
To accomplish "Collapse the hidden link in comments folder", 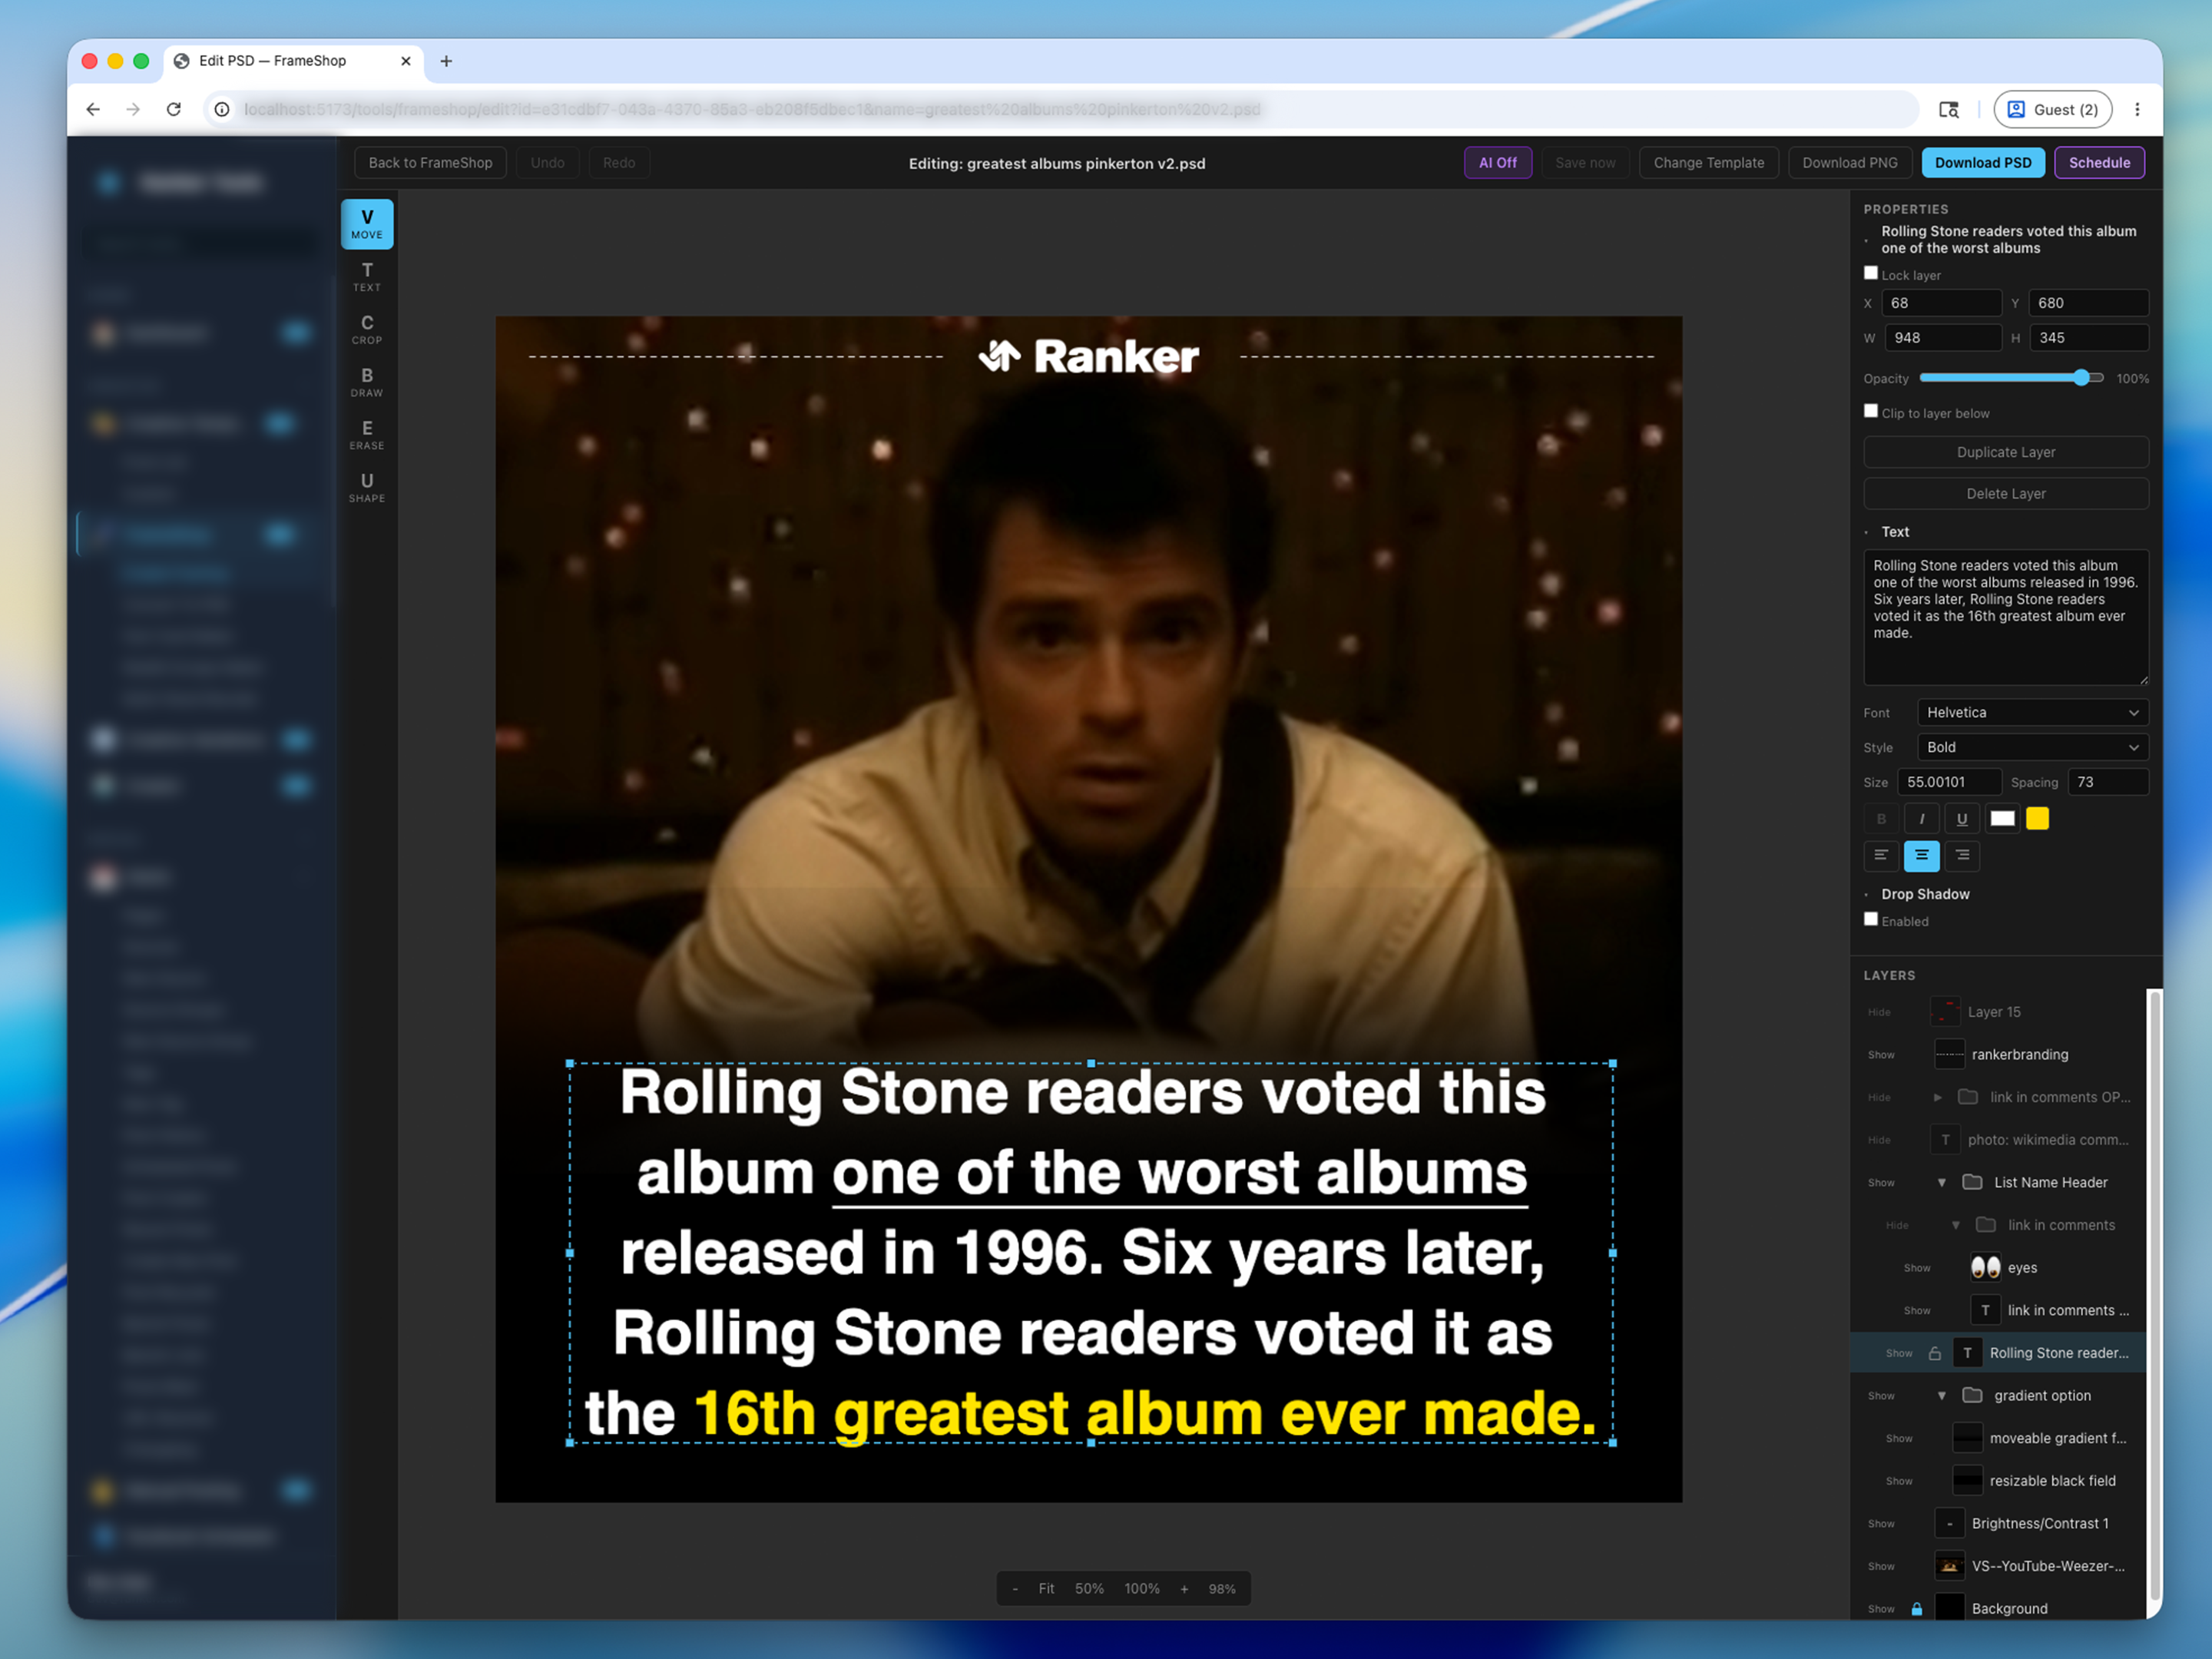I will point(1956,1225).
